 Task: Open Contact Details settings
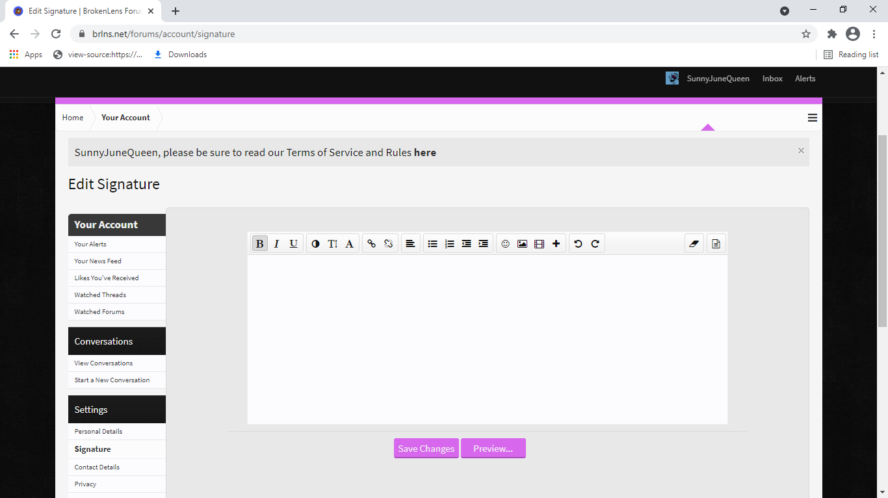(x=117, y=467)
